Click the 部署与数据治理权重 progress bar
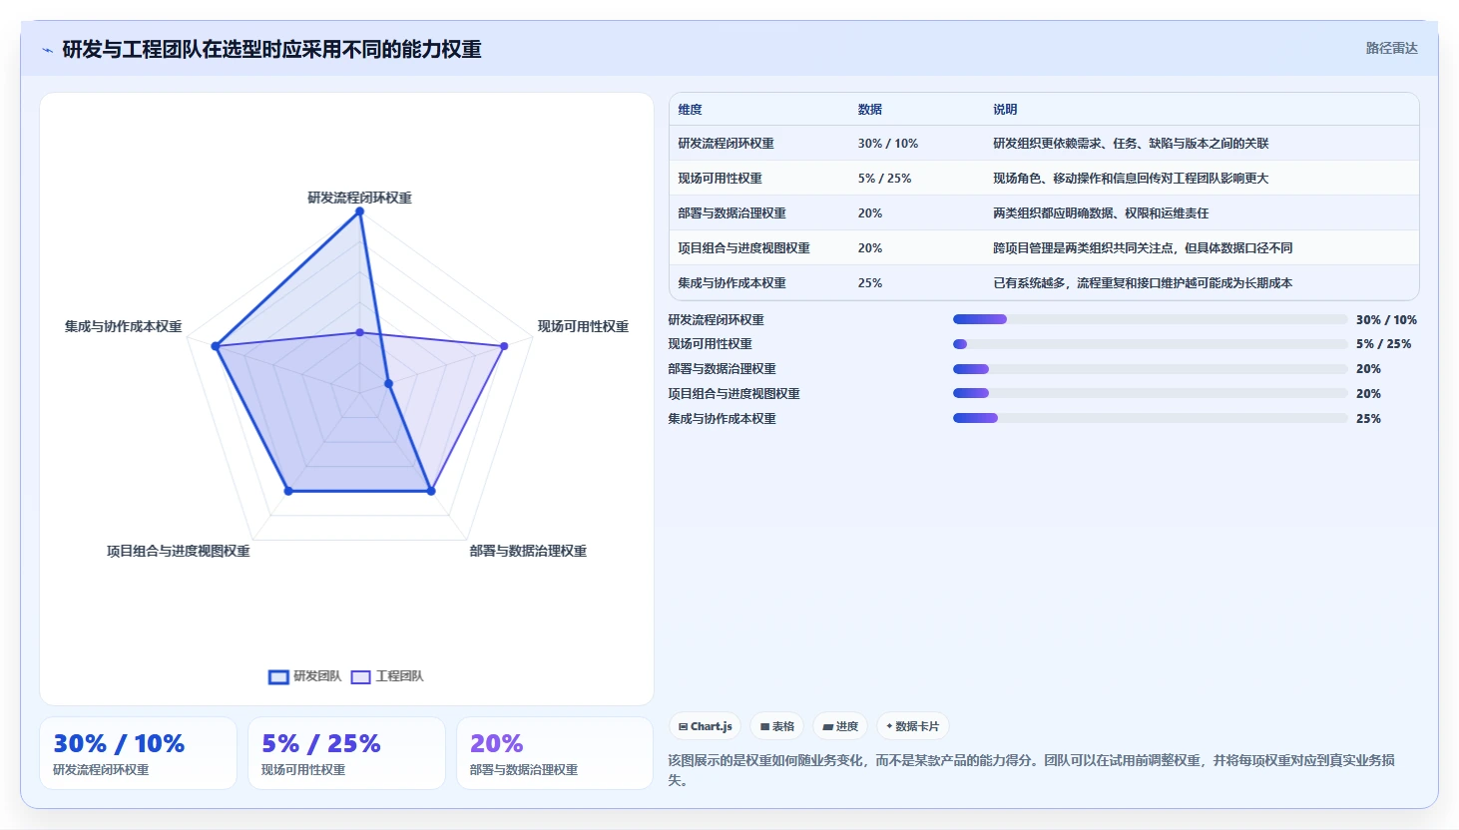The height and width of the screenshot is (830, 1459). click(1150, 369)
